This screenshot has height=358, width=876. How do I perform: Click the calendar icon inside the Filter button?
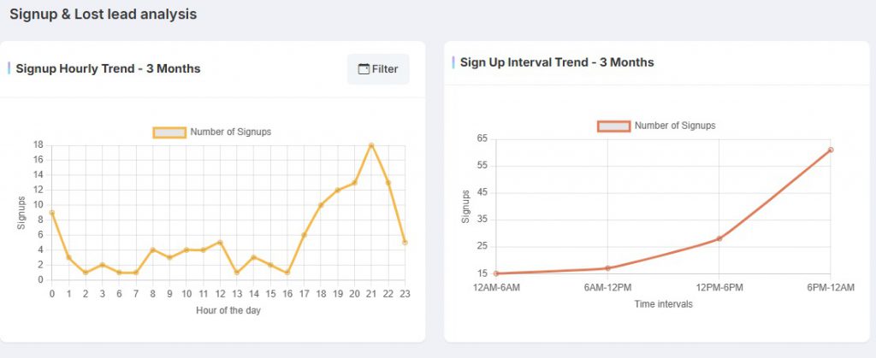[364, 69]
